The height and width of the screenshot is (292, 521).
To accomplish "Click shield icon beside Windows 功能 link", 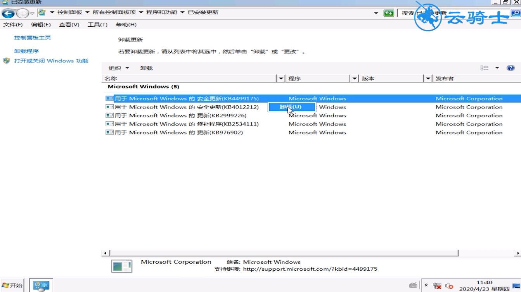I will tap(6, 61).
